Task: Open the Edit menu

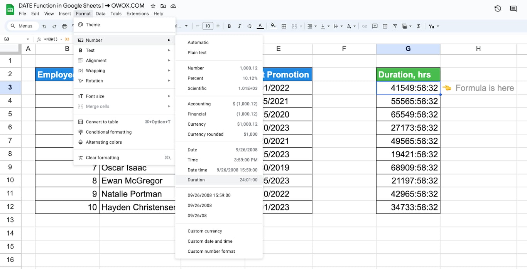Action: [35, 13]
